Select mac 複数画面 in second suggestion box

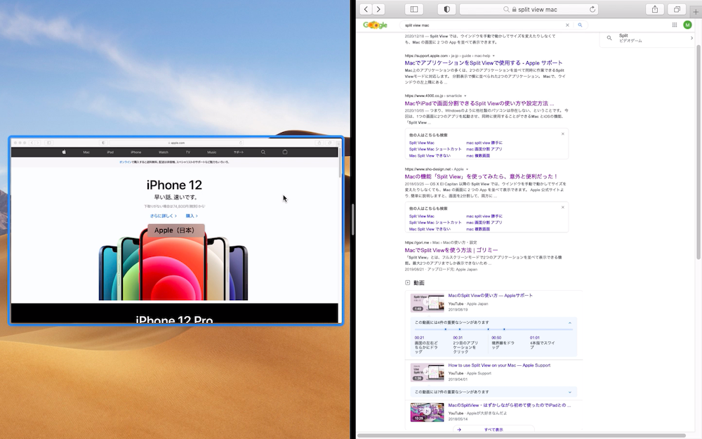tap(477, 229)
